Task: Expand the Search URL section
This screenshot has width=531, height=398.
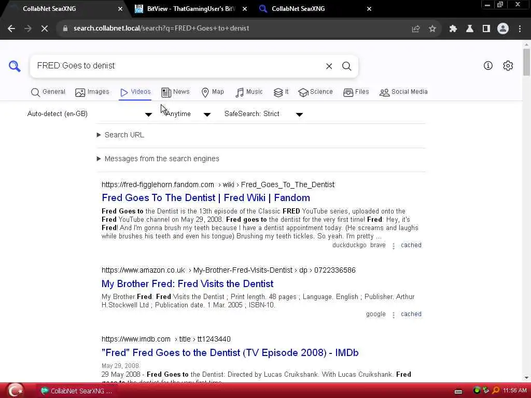Action: point(120,135)
